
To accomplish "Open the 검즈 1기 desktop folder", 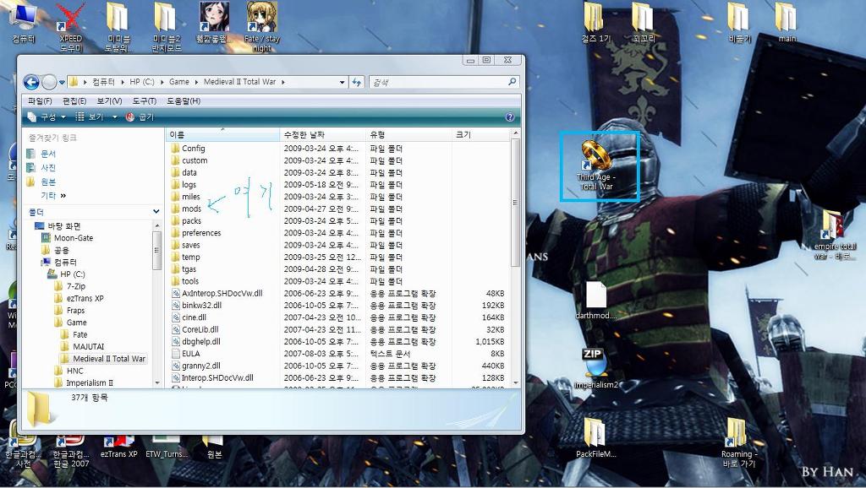I will pyautogui.click(x=595, y=23).
